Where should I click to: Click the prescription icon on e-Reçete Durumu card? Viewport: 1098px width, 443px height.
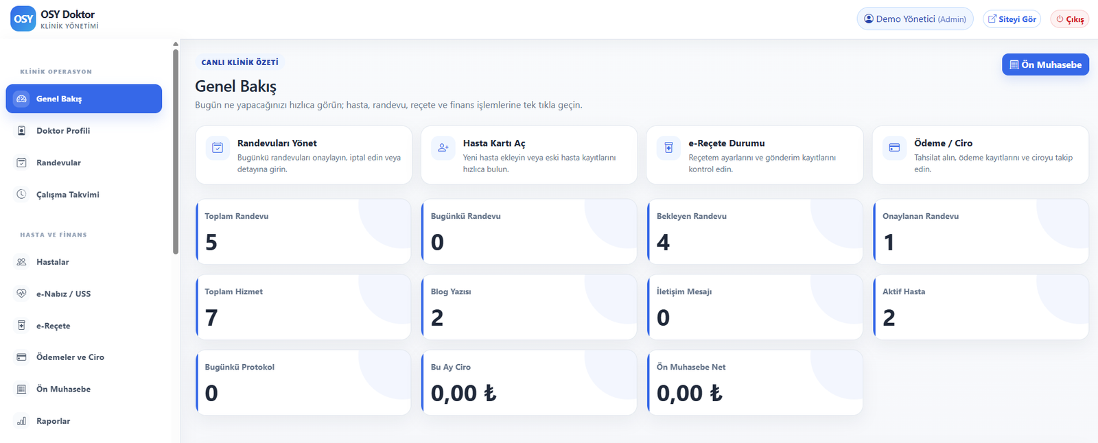pos(669,147)
